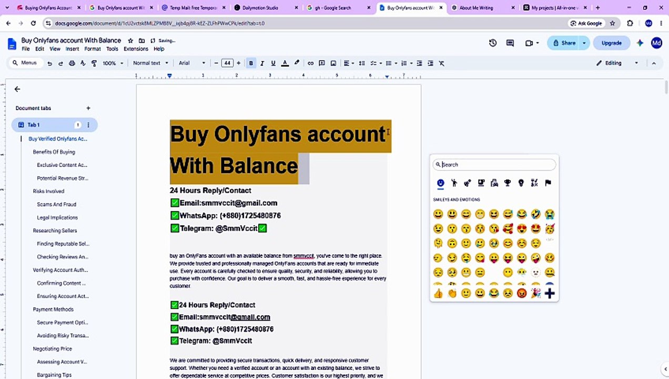This screenshot has width=669, height=379.
Task: Insert an image from the toolbar
Action: 333,63
